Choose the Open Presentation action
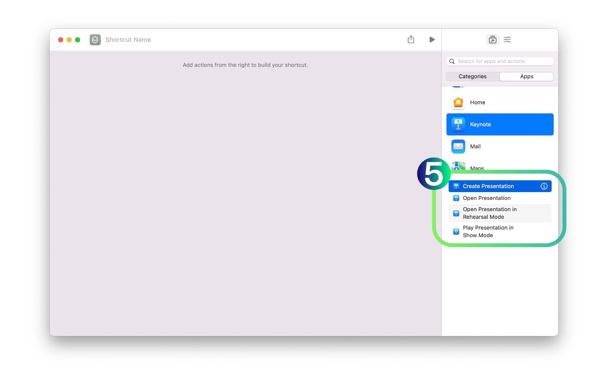The image size is (608, 380). coord(486,198)
